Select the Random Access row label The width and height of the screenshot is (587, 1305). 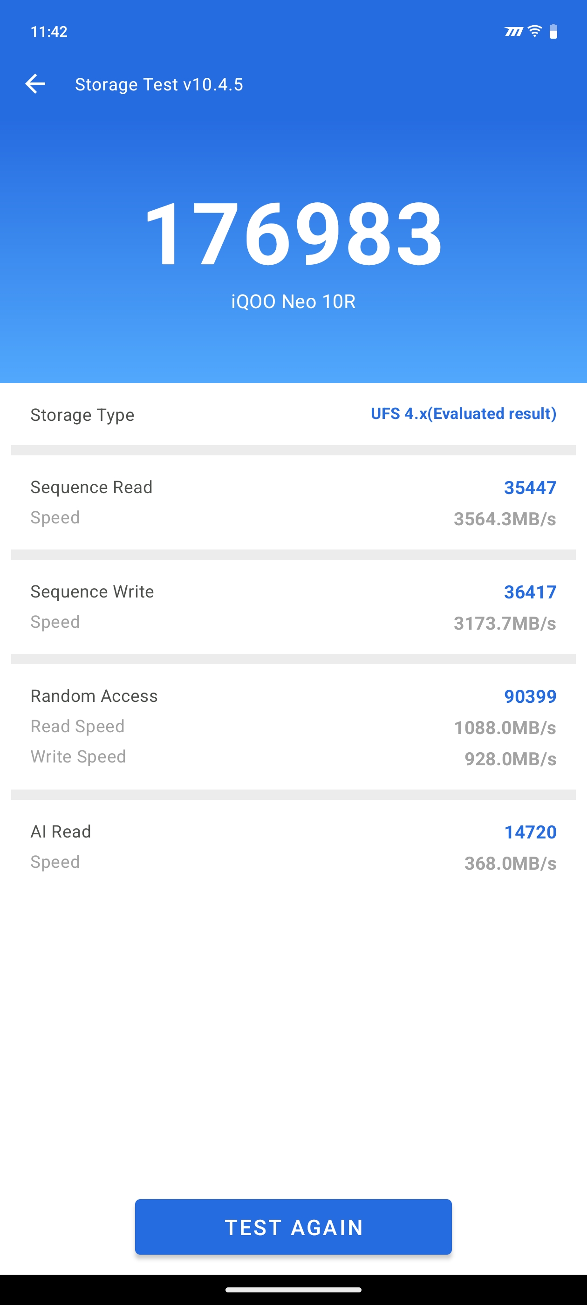[x=94, y=696]
